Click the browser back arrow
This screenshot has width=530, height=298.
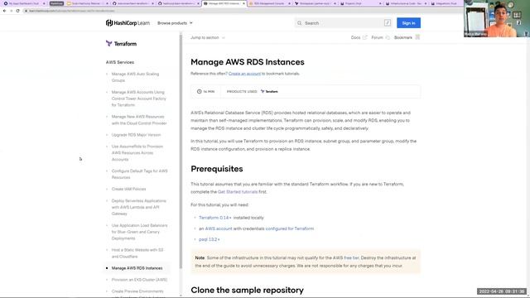(x=4, y=11)
